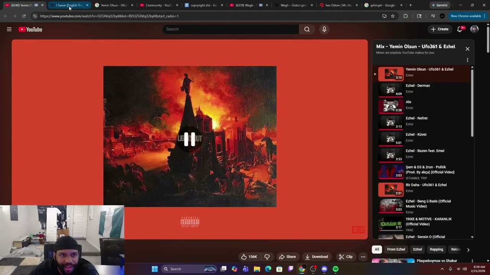Reload the page in Chrome

click(24, 16)
